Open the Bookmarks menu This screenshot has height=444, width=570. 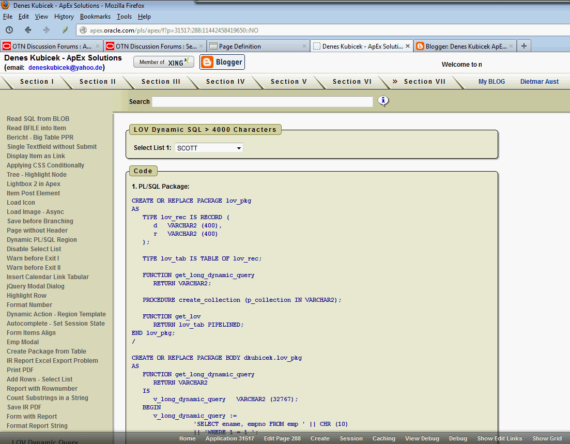(x=95, y=17)
